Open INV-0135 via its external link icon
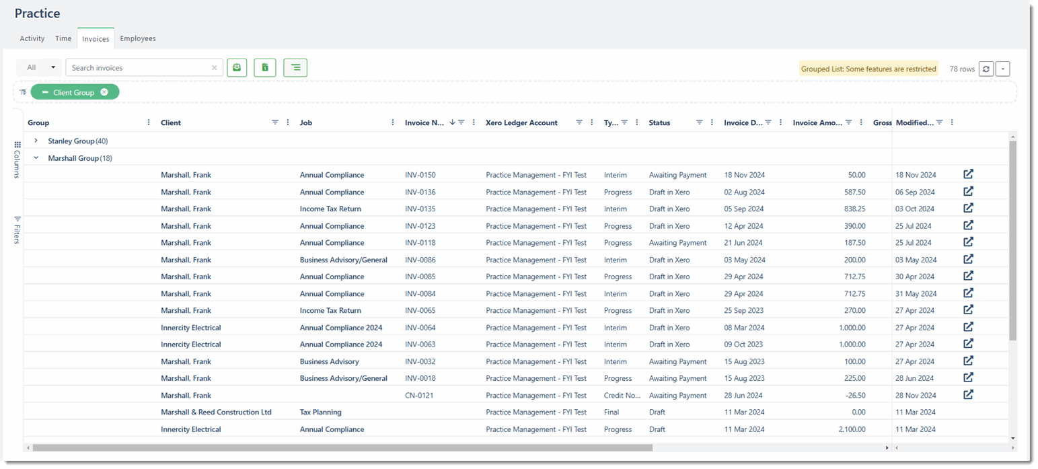The width and height of the screenshot is (1038, 469). (968, 208)
